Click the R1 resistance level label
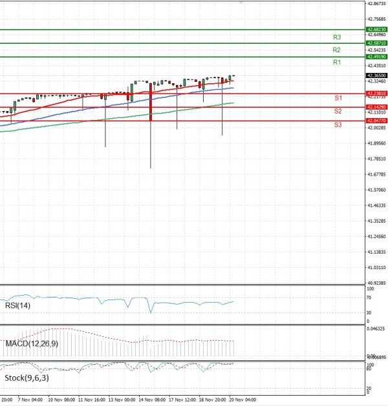 [x=337, y=62]
